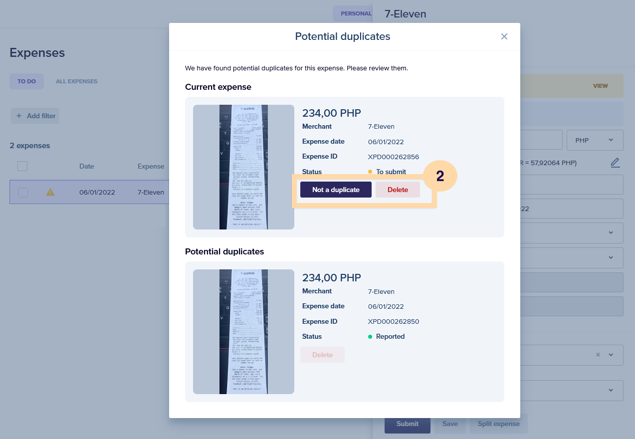The image size is (635, 439).
Task: Click the Add filter button
Action: pos(35,116)
